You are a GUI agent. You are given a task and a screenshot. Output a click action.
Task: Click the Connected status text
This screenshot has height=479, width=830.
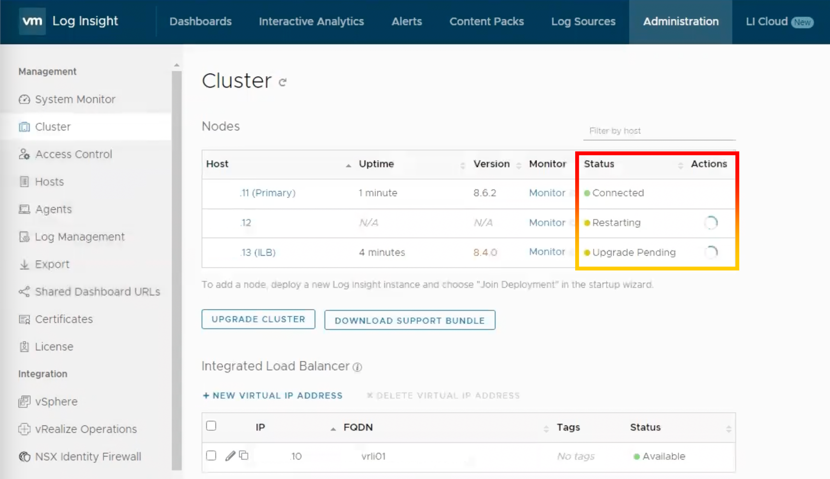point(618,193)
